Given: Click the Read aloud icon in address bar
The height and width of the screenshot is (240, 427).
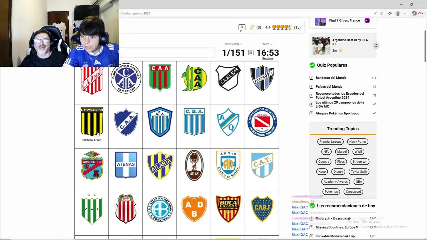Looking at the screenshot, I should coord(376,13).
